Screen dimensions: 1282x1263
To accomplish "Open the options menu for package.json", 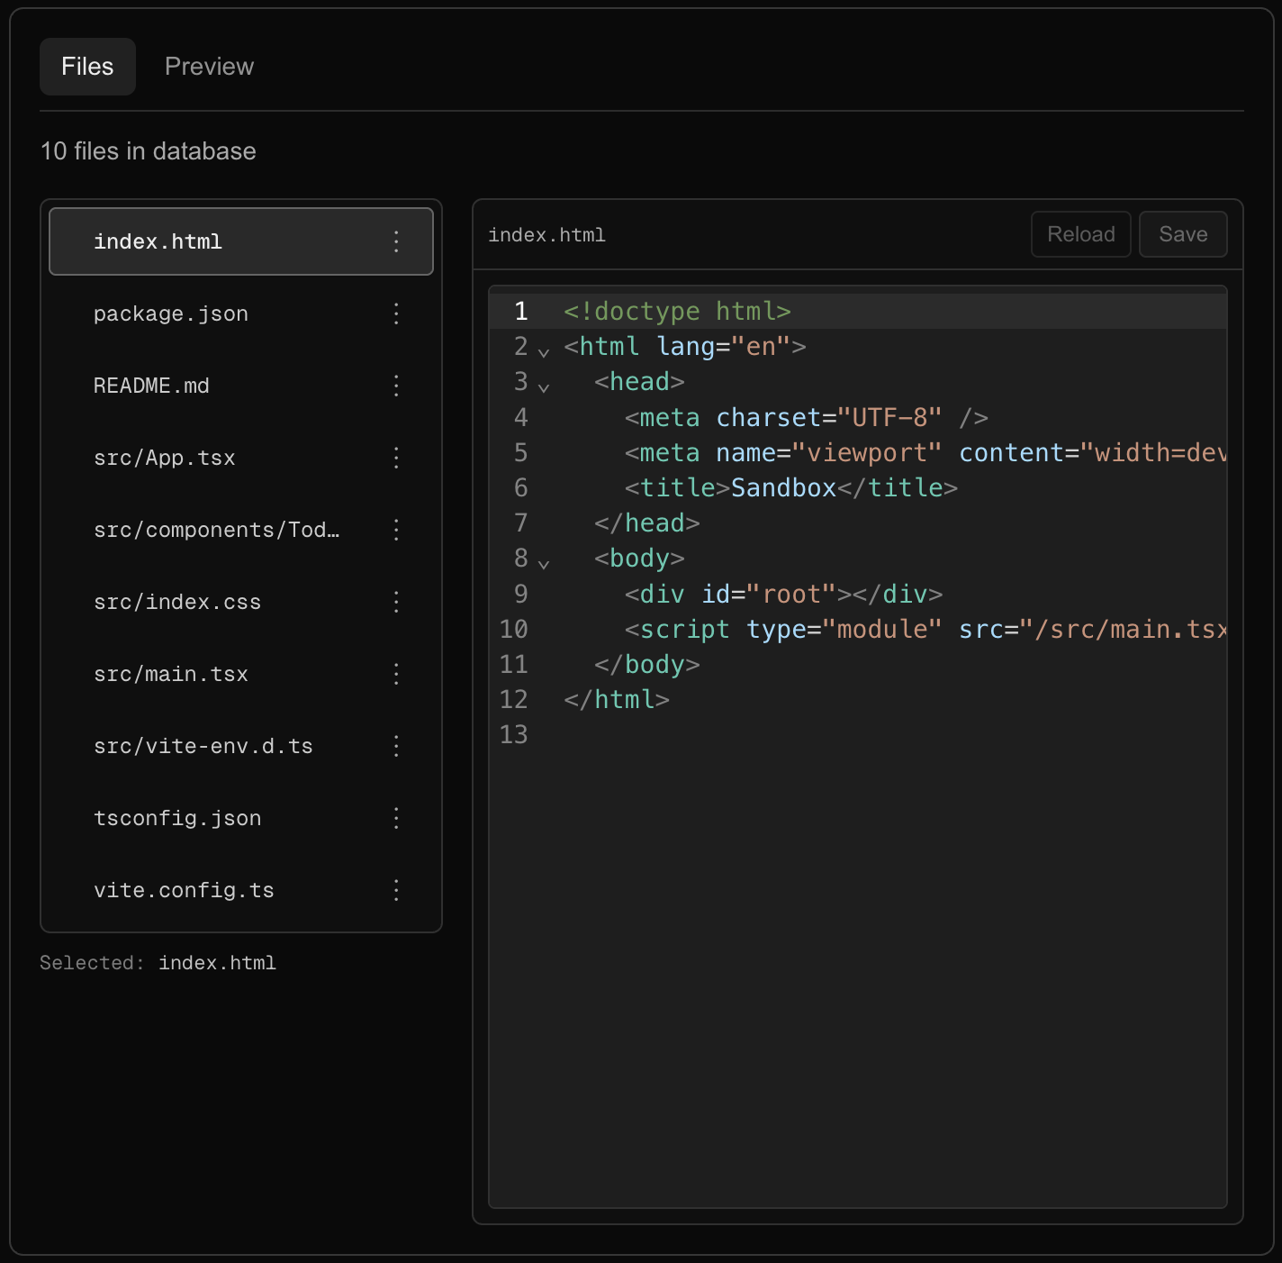I will click(x=396, y=313).
